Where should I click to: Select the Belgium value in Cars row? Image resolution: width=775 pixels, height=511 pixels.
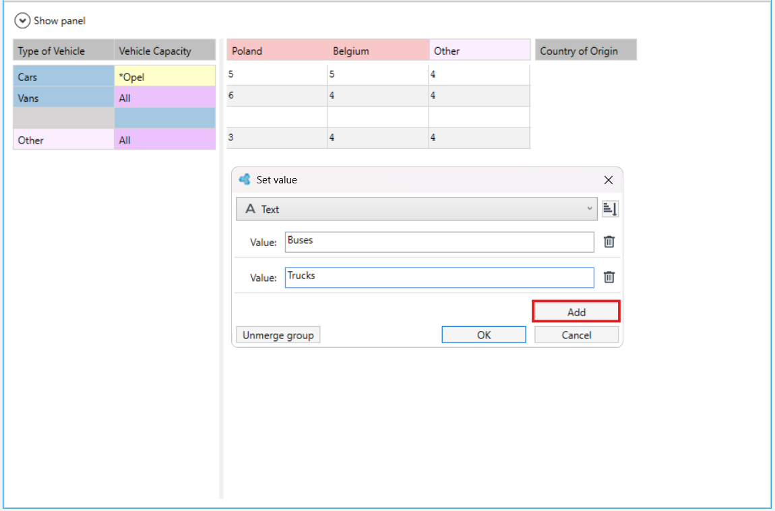(378, 75)
